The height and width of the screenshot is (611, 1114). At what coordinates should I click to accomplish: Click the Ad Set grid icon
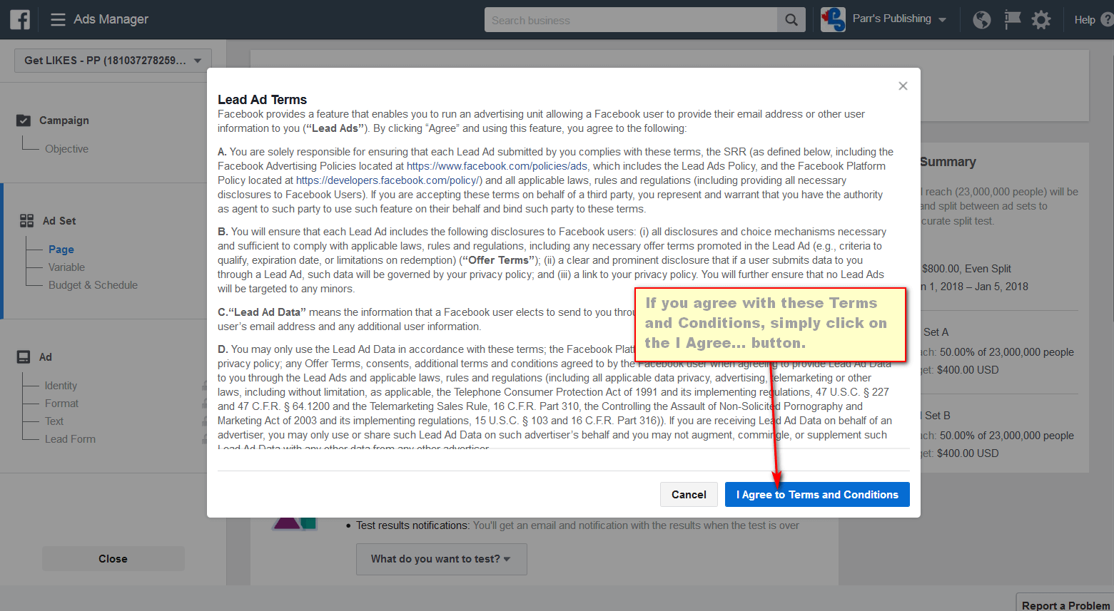click(27, 221)
